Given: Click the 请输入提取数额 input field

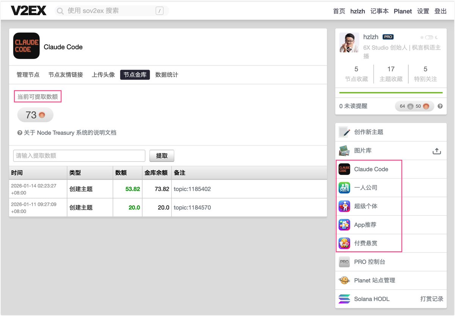Looking at the screenshot, I should 79,156.
